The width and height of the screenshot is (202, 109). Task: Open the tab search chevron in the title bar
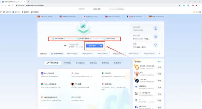point(185,2)
